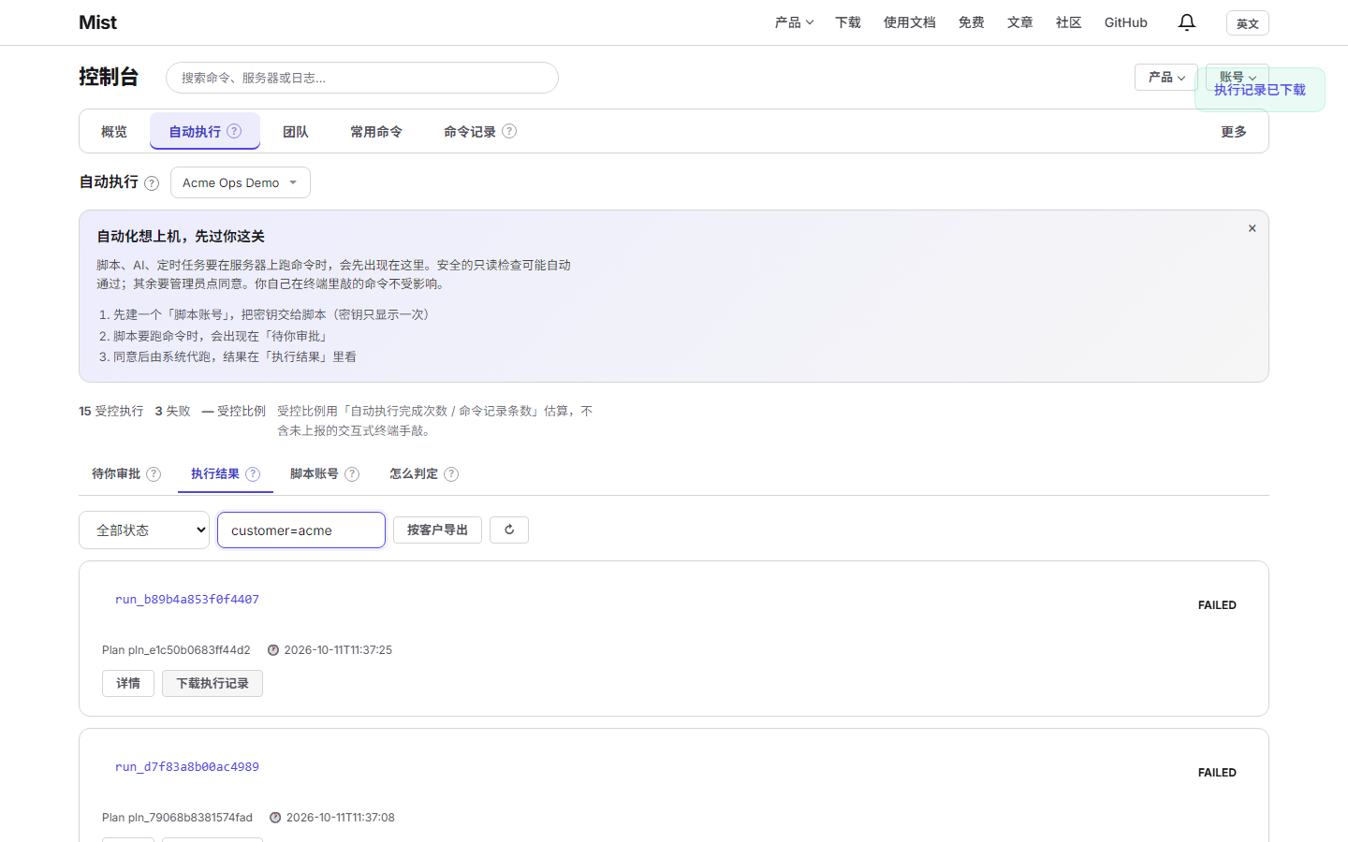Expand the 产品 dropdown in console header
1348x842 pixels.
point(1166,77)
